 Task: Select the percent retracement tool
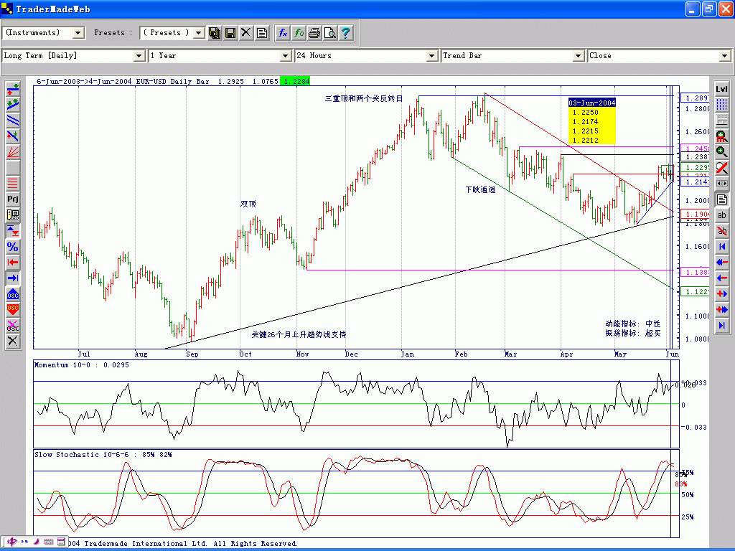[x=13, y=246]
